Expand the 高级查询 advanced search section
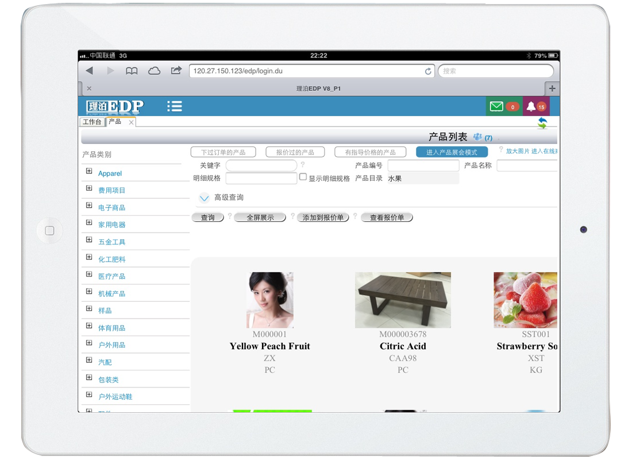 coord(204,198)
